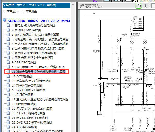Image resolution: width=155 pixels, height=132 pixels.
Task: Open current root 当前:华晨中华--中华V5 link
Action: 39,21
